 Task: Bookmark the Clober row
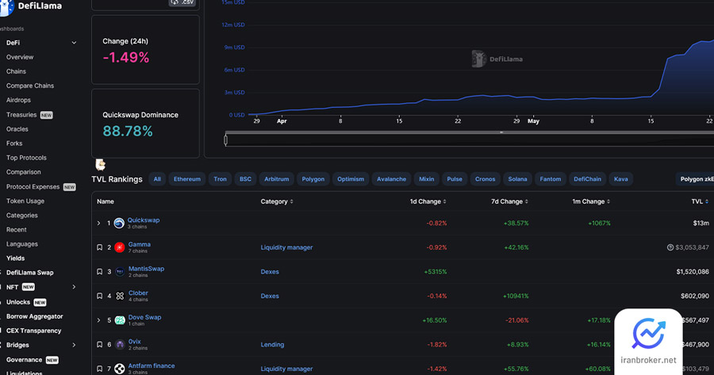click(99, 296)
